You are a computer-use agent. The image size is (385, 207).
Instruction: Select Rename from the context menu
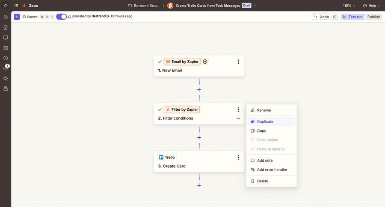click(x=271, y=110)
